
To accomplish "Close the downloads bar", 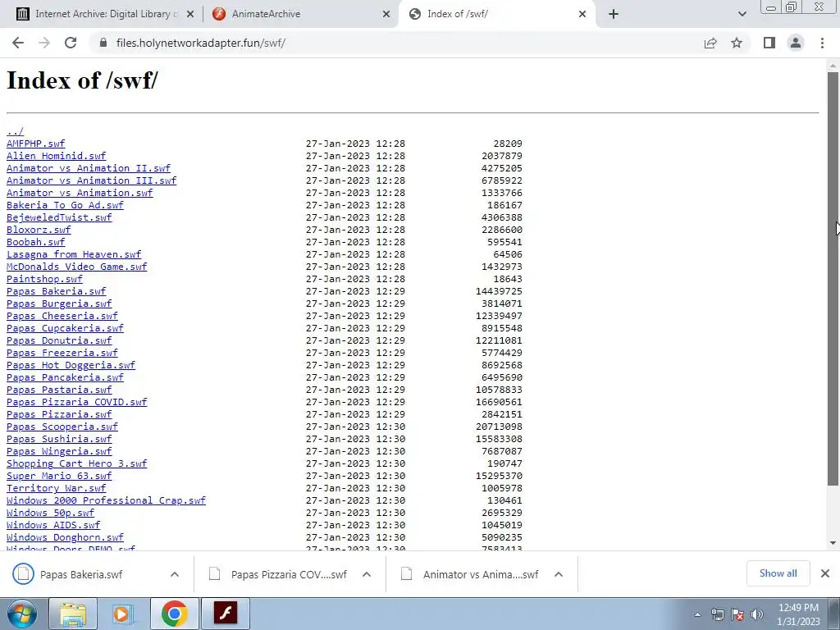I will pyautogui.click(x=825, y=573).
